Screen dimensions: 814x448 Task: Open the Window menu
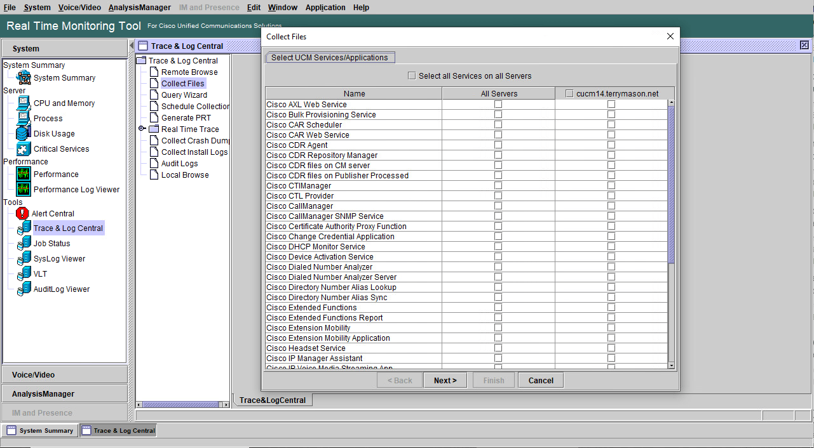[283, 8]
